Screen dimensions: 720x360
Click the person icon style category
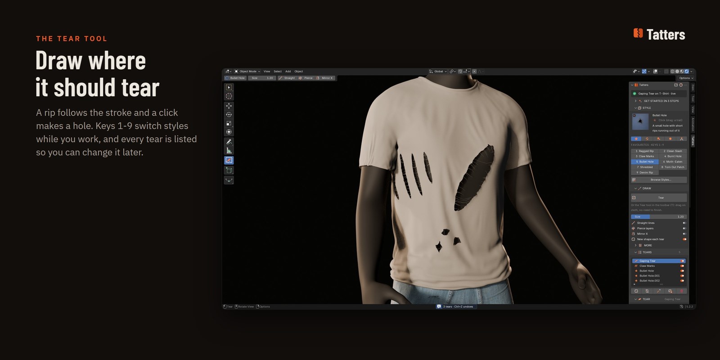tap(681, 139)
